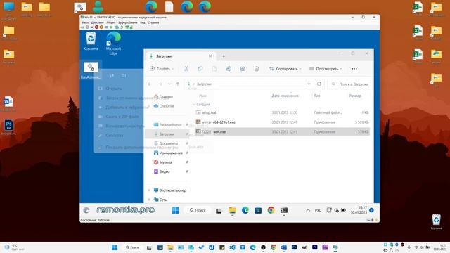
Task: Open Видео in the navigation pane
Action: tap(162, 171)
